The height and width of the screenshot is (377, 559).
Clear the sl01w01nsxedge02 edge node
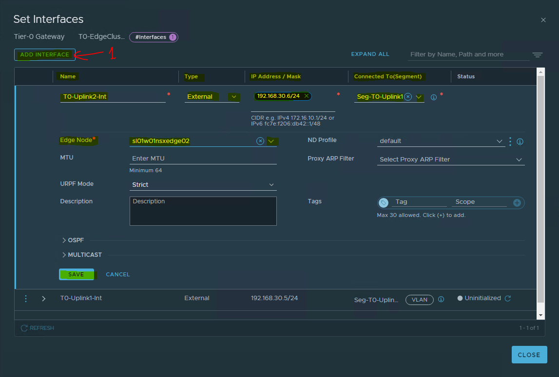coord(260,141)
